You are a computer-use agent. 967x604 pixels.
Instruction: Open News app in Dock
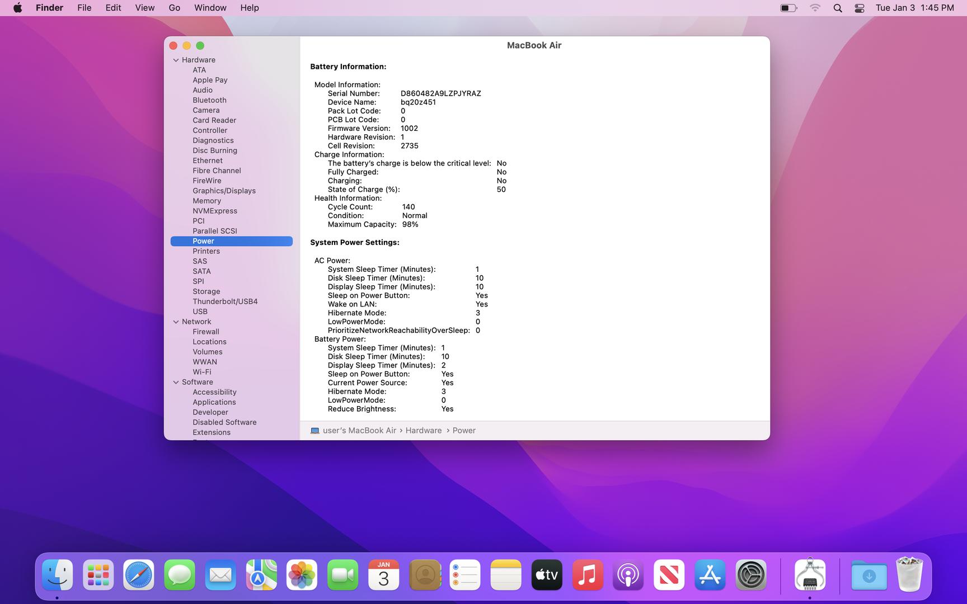tap(669, 575)
